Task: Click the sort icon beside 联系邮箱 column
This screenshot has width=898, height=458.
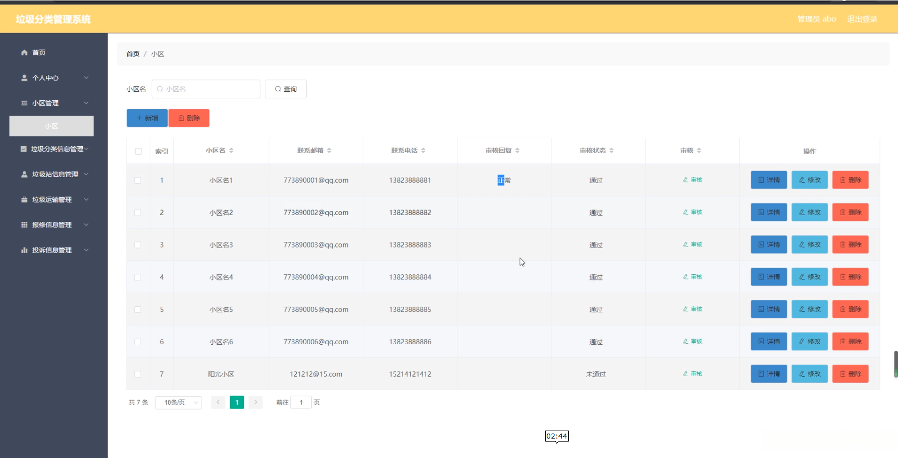Action: click(x=329, y=151)
